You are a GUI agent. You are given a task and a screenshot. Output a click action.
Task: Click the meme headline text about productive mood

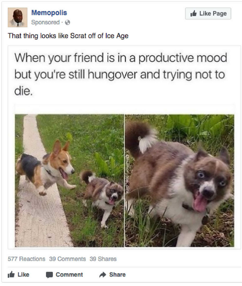(x=121, y=74)
